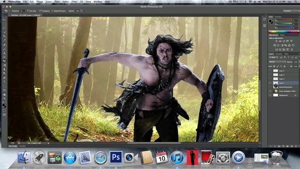Open the Filter menu
Screen dimensions: 300x169
click(74, 1)
